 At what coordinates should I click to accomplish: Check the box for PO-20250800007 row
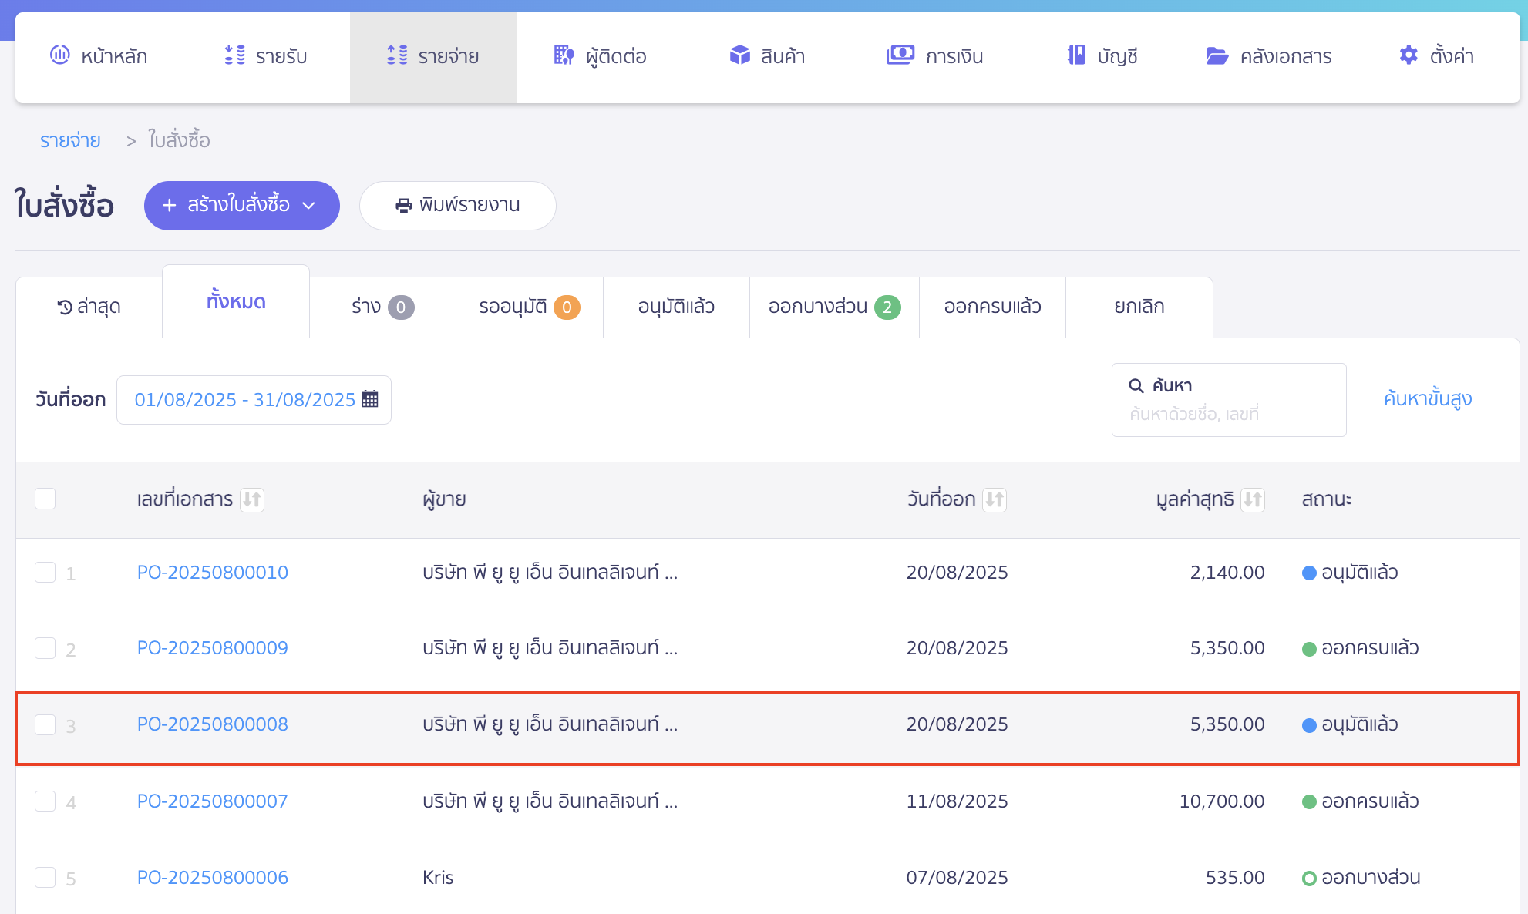point(45,801)
